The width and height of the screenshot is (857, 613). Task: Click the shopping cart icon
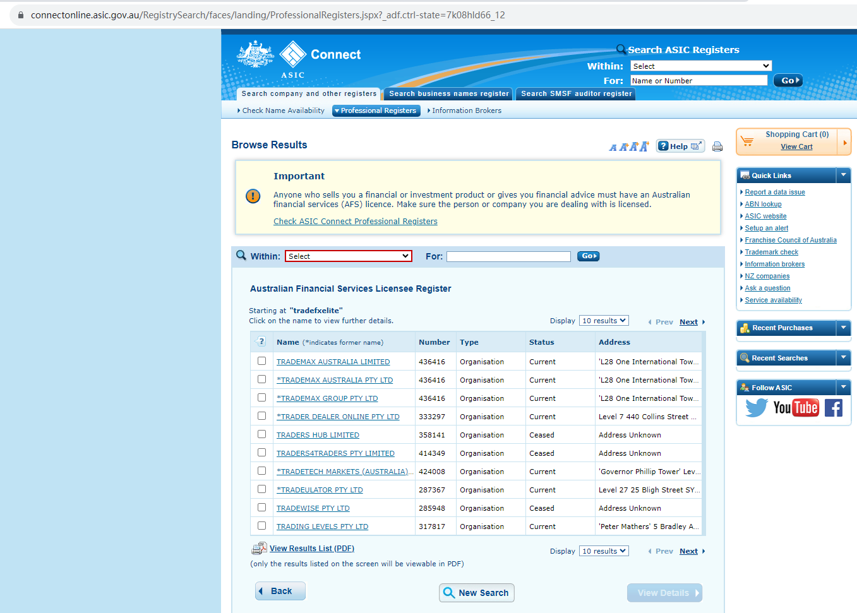(x=747, y=141)
